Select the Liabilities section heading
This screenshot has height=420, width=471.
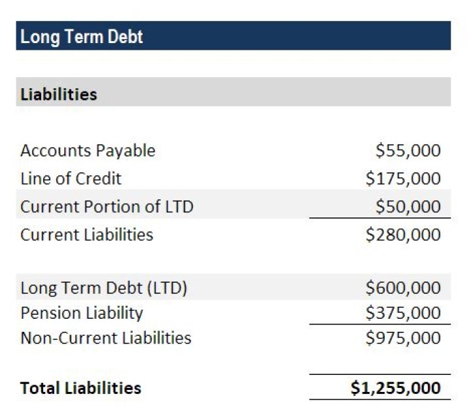point(59,95)
